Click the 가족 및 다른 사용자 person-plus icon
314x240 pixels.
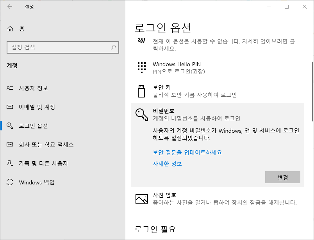(x=10, y=163)
